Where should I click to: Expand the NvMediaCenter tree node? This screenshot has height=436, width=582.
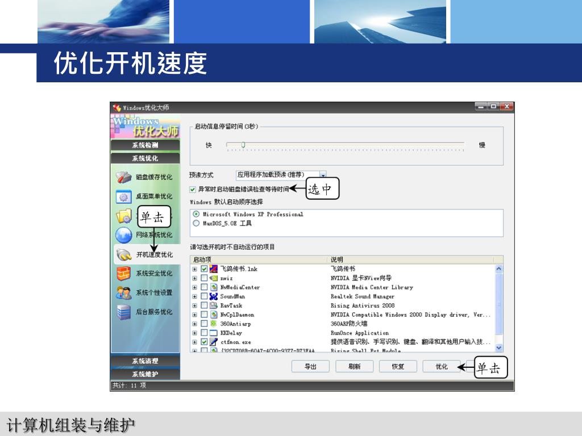[194, 287]
